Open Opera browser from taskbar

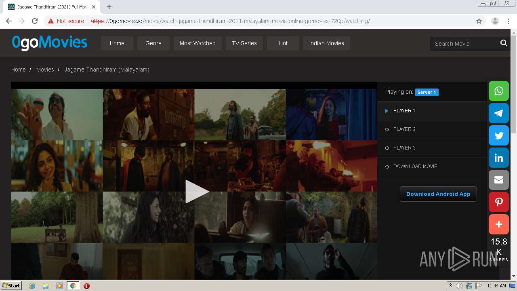pos(86,286)
